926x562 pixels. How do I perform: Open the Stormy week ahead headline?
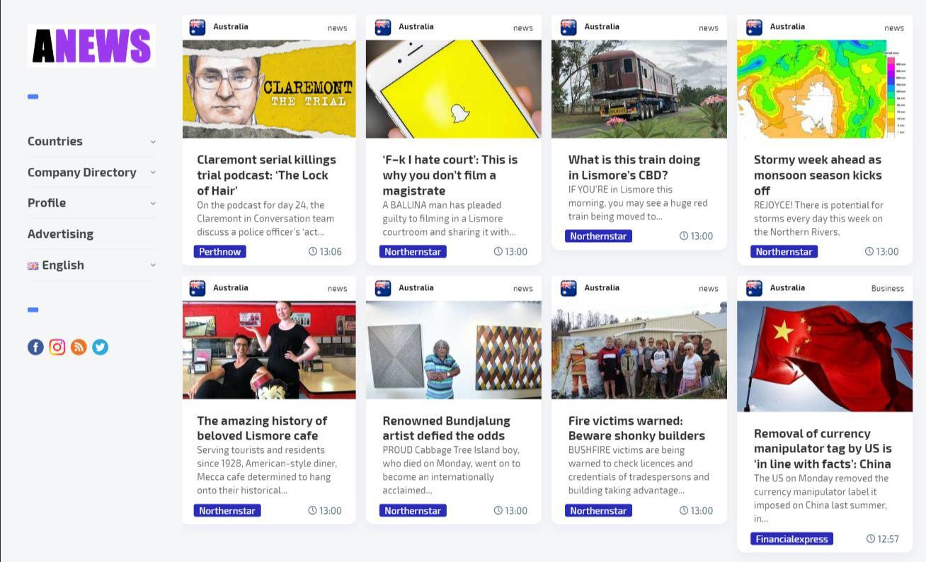point(818,175)
